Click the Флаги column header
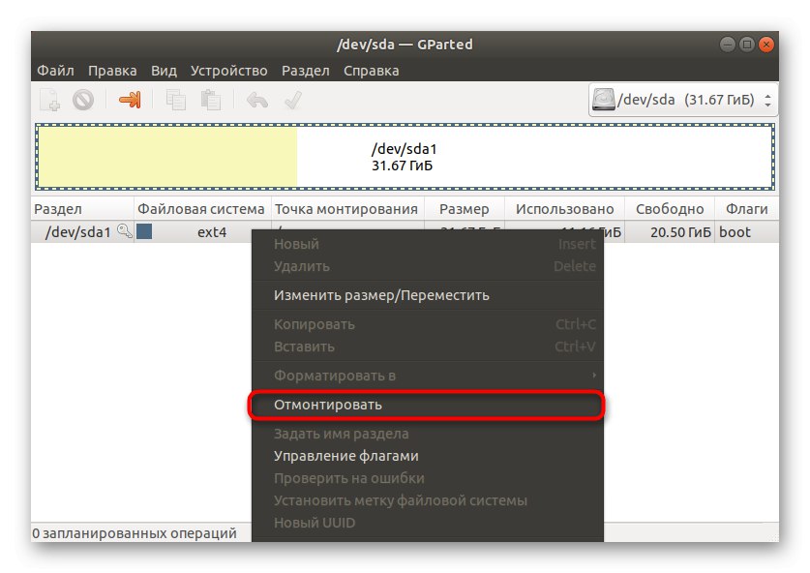 click(x=746, y=209)
